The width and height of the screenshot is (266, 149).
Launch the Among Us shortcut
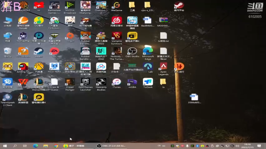tap(23, 68)
